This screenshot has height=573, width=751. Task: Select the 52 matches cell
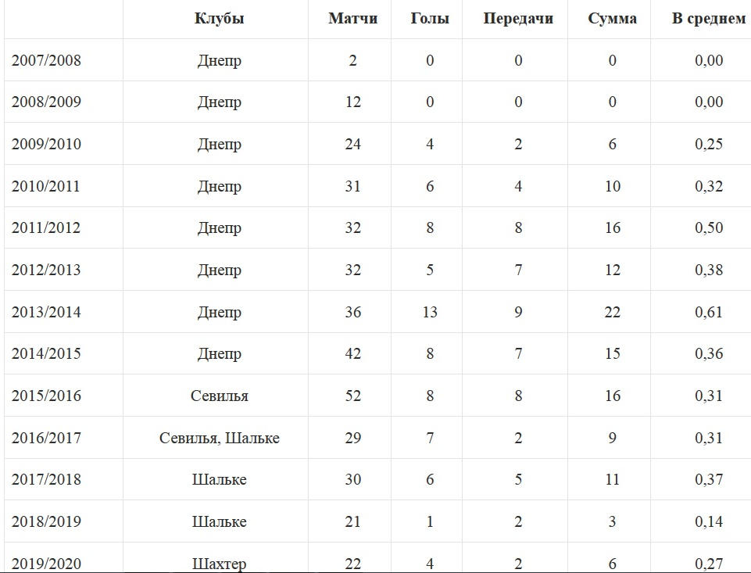click(x=353, y=396)
